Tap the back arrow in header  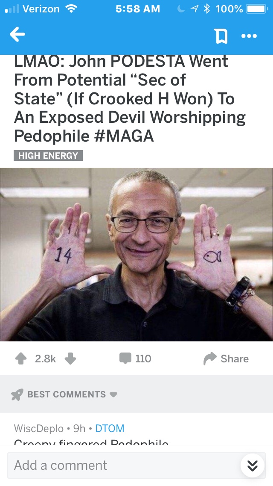(x=17, y=34)
